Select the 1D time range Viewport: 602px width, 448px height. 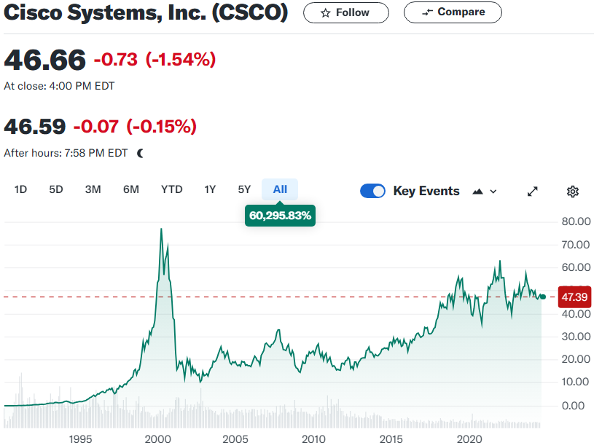(x=20, y=189)
